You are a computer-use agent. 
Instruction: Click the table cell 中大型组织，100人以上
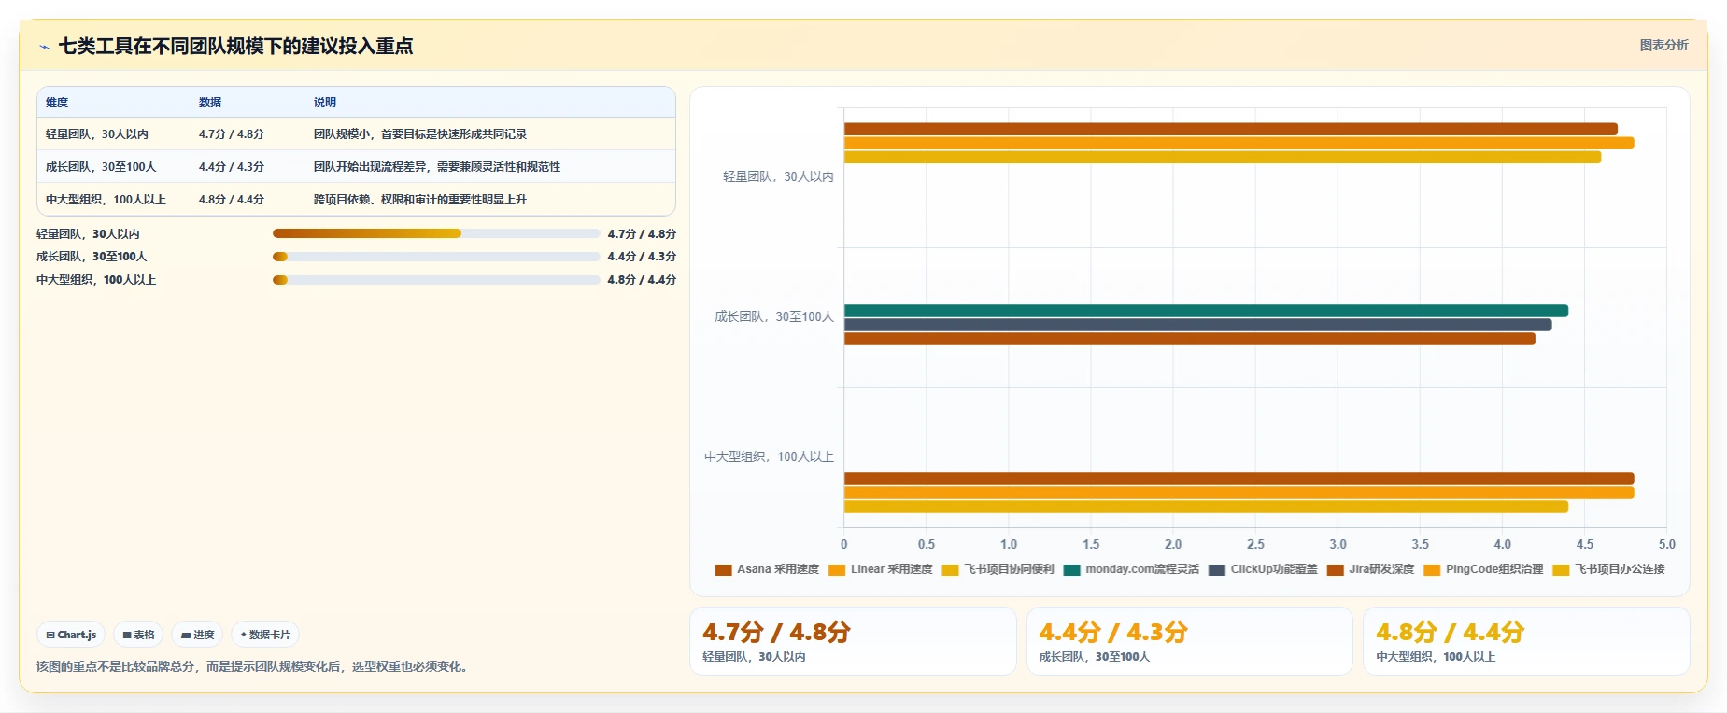pos(106,200)
